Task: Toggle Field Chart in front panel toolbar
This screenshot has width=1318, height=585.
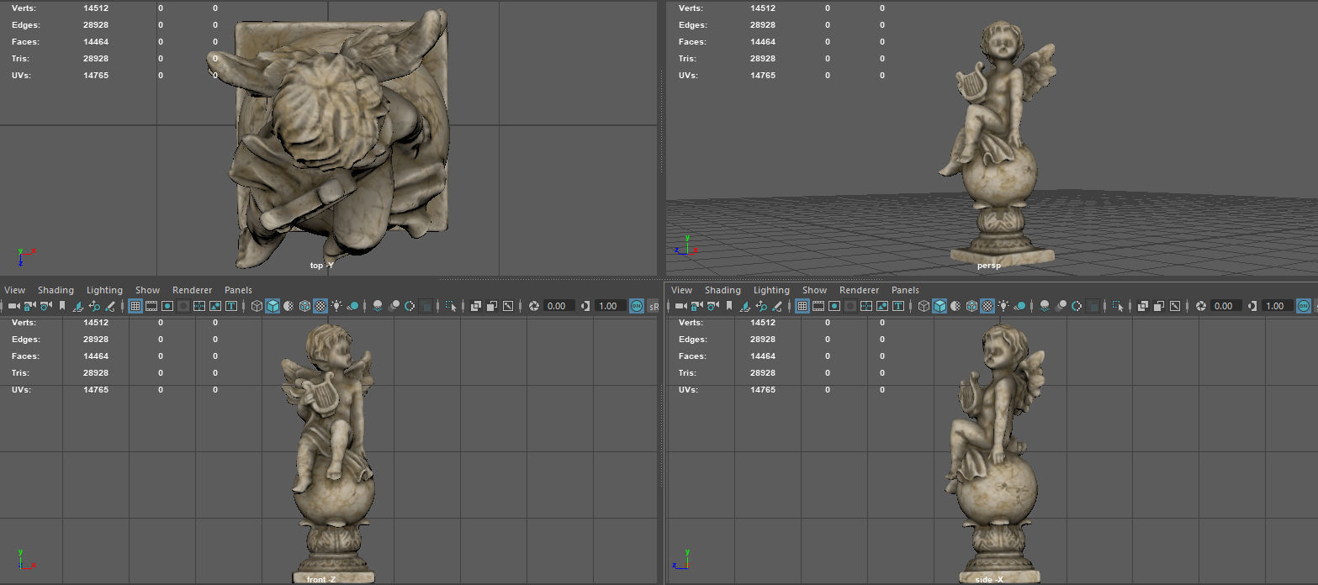Action: pyautogui.click(x=198, y=306)
